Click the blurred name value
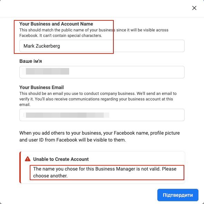Viewport: 204px width, 204px height. coord(47,71)
